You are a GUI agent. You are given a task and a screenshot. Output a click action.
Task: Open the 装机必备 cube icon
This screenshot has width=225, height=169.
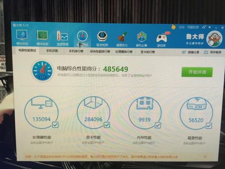pyautogui.click(x=142, y=37)
